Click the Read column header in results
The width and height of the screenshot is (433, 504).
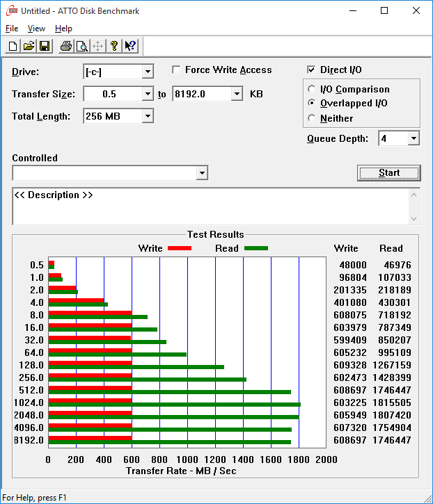[x=391, y=248]
